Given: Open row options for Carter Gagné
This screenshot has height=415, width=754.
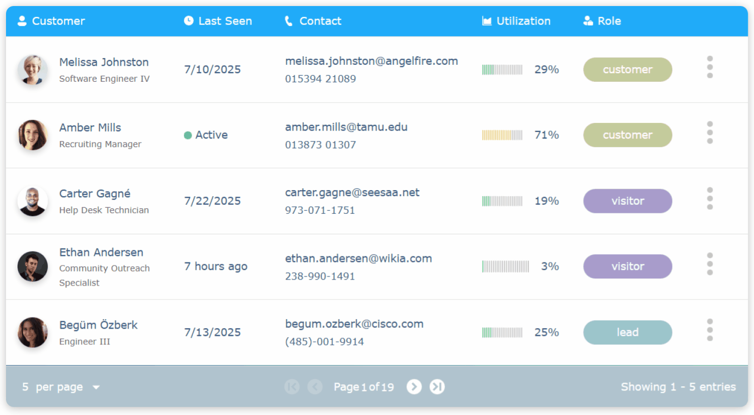Looking at the screenshot, I should point(709,199).
